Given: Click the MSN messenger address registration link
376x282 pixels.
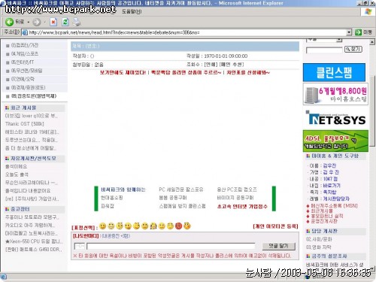Looking at the screenshot, I should (334, 206).
